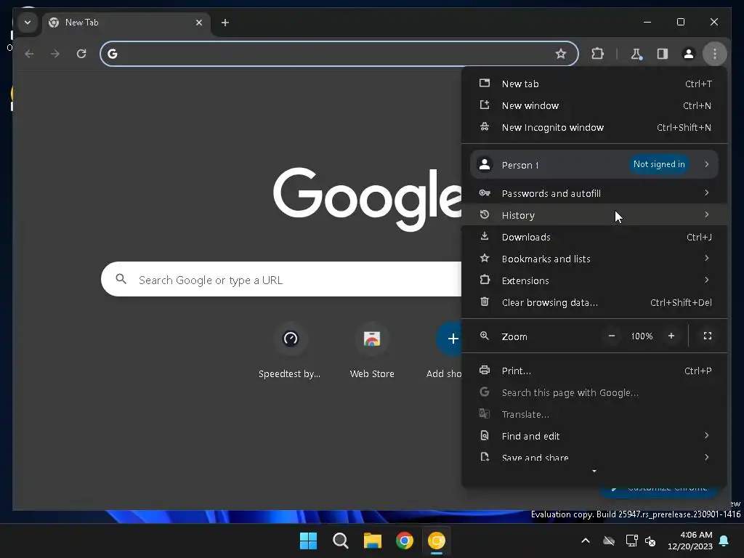
Task: Go forward with the forward arrow
Action: [x=55, y=54]
